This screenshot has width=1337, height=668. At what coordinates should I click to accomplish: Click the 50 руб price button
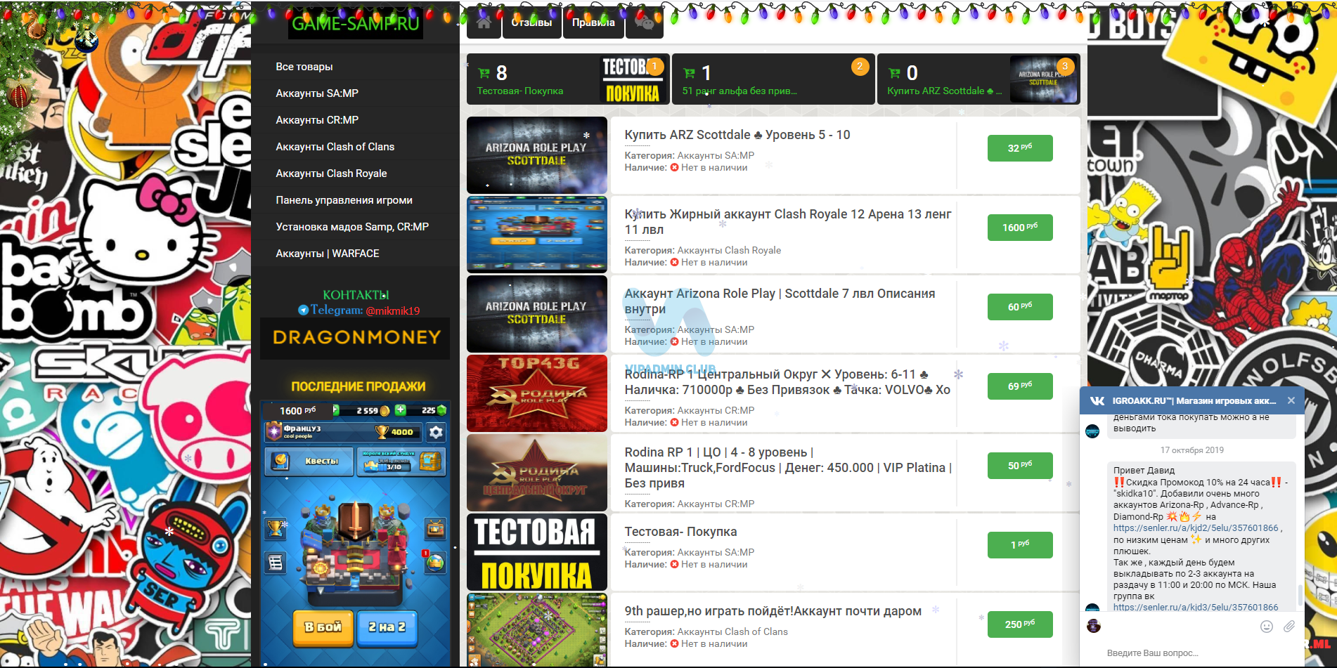point(1020,466)
